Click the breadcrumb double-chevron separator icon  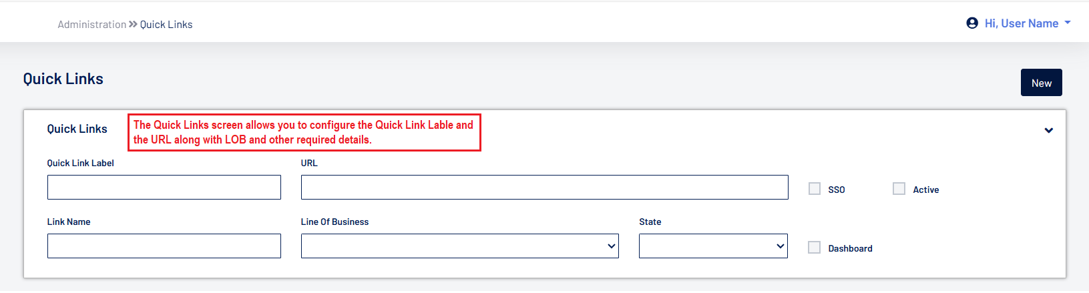pyautogui.click(x=133, y=24)
